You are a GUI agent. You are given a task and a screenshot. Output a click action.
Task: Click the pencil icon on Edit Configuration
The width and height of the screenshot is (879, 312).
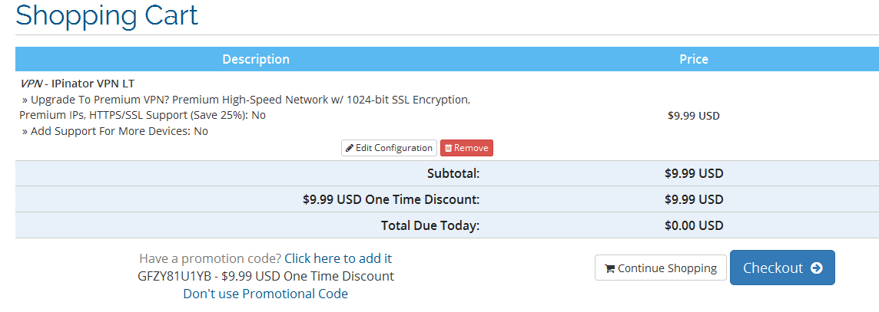click(350, 148)
